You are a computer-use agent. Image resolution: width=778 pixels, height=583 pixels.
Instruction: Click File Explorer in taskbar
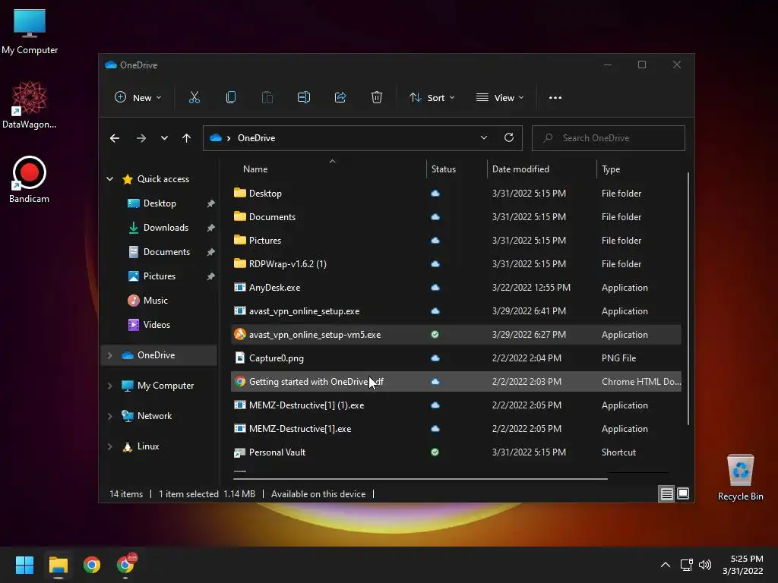[x=58, y=565]
